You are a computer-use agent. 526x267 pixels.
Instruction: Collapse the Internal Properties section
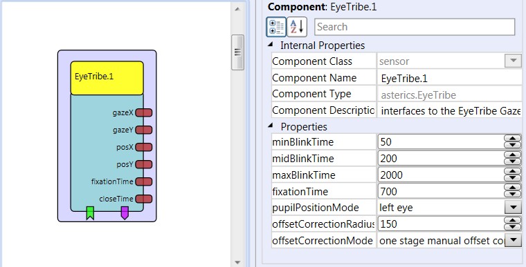pyautogui.click(x=271, y=44)
